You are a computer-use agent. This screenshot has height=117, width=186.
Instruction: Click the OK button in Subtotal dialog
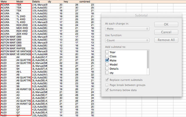[x=166, y=24]
